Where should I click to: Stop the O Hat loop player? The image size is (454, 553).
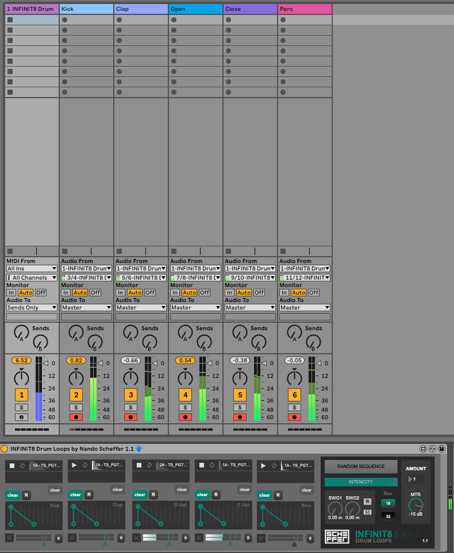tap(139, 465)
